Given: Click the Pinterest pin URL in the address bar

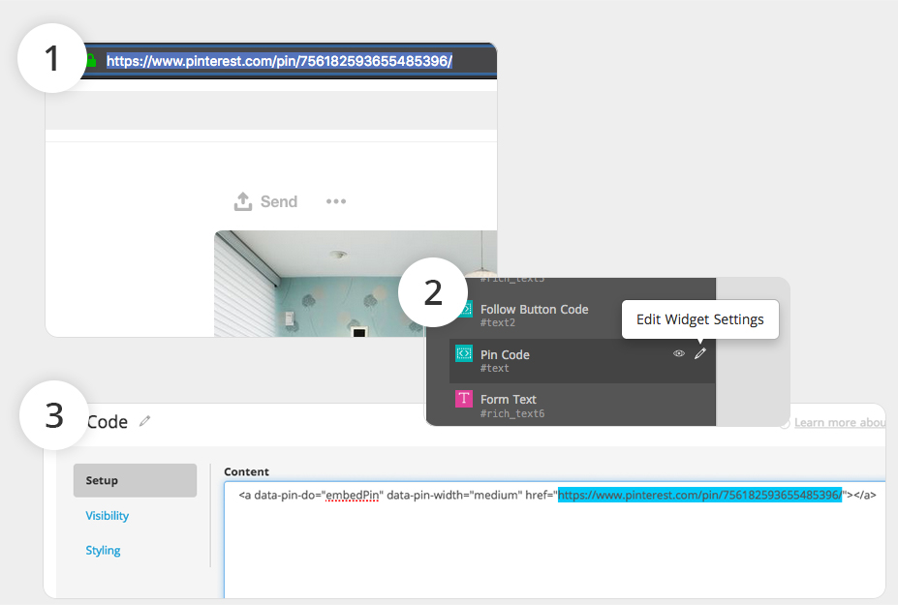Looking at the screenshot, I should [279, 61].
